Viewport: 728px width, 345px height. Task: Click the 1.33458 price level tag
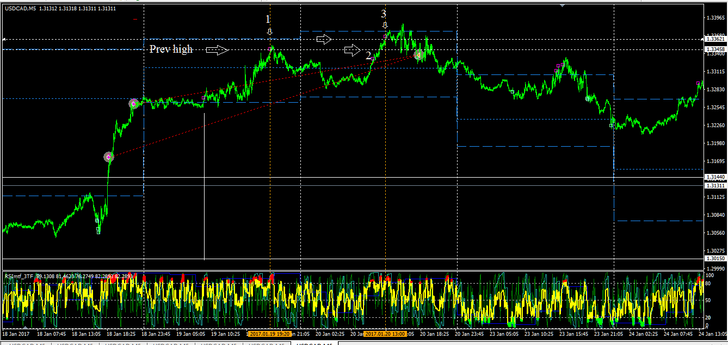(714, 49)
